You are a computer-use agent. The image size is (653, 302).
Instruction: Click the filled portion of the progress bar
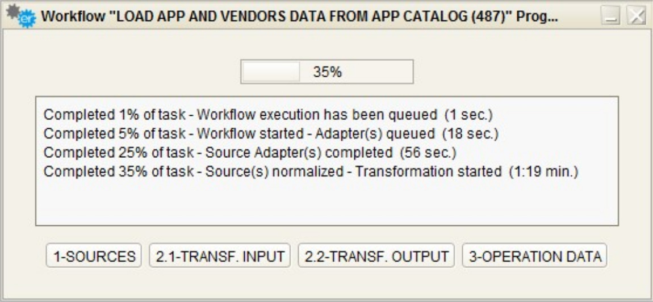271,72
